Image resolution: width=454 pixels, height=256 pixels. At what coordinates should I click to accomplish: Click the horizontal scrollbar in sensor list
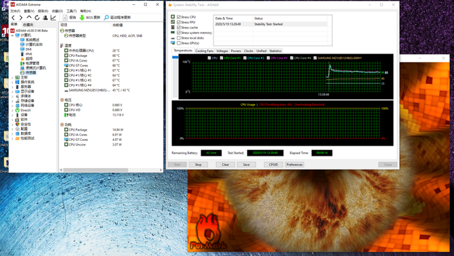96,170
